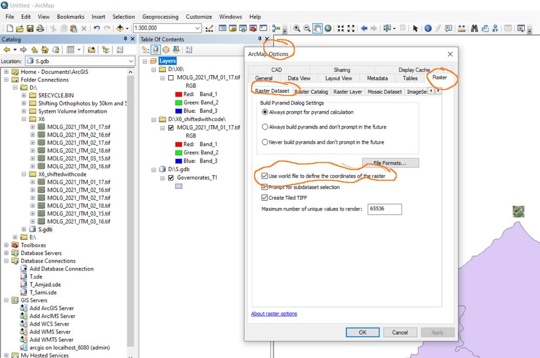Choose the Select Elements arrow tool
The image size is (540, 358).
click(x=415, y=28)
